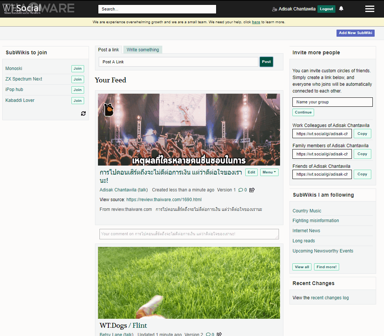This screenshot has height=336, width=384.
Task: Click the share icon on concert post
Action: 252,190
